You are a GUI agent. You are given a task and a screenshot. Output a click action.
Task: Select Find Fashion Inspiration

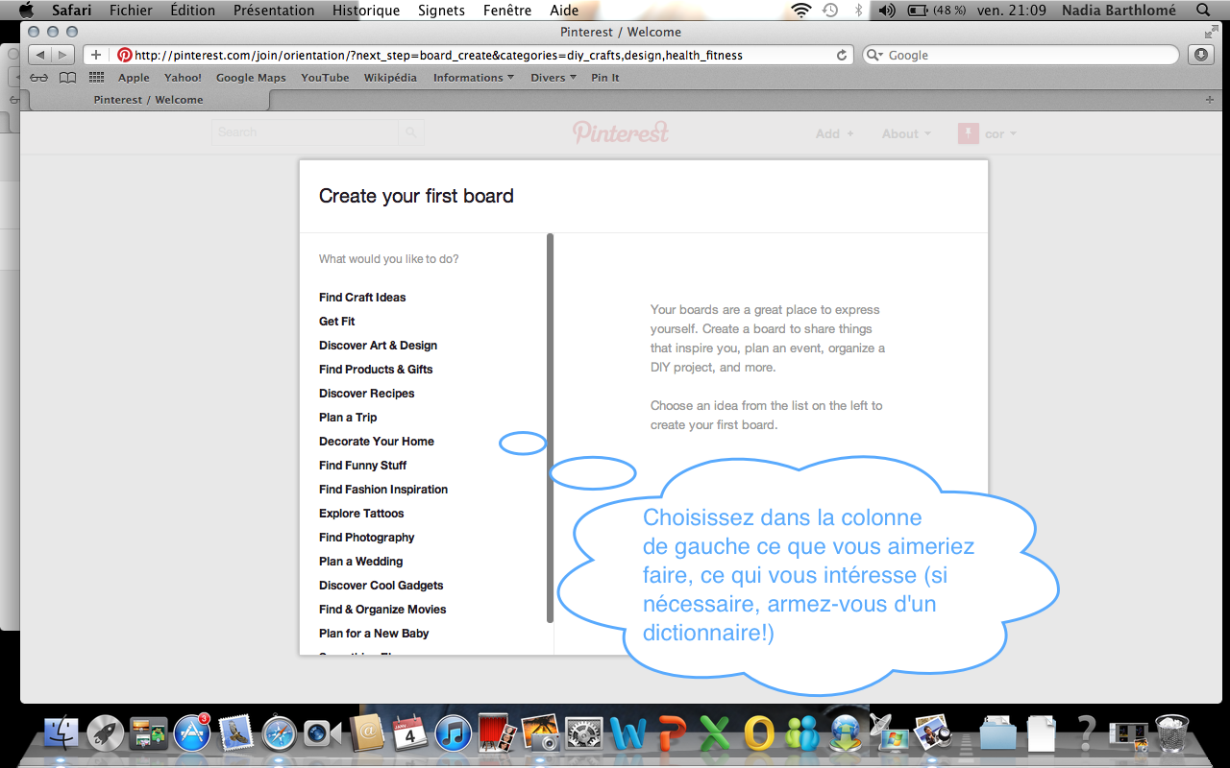click(x=383, y=490)
